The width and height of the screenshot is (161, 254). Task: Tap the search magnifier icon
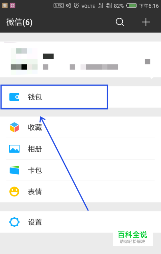(x=120, y=22)
